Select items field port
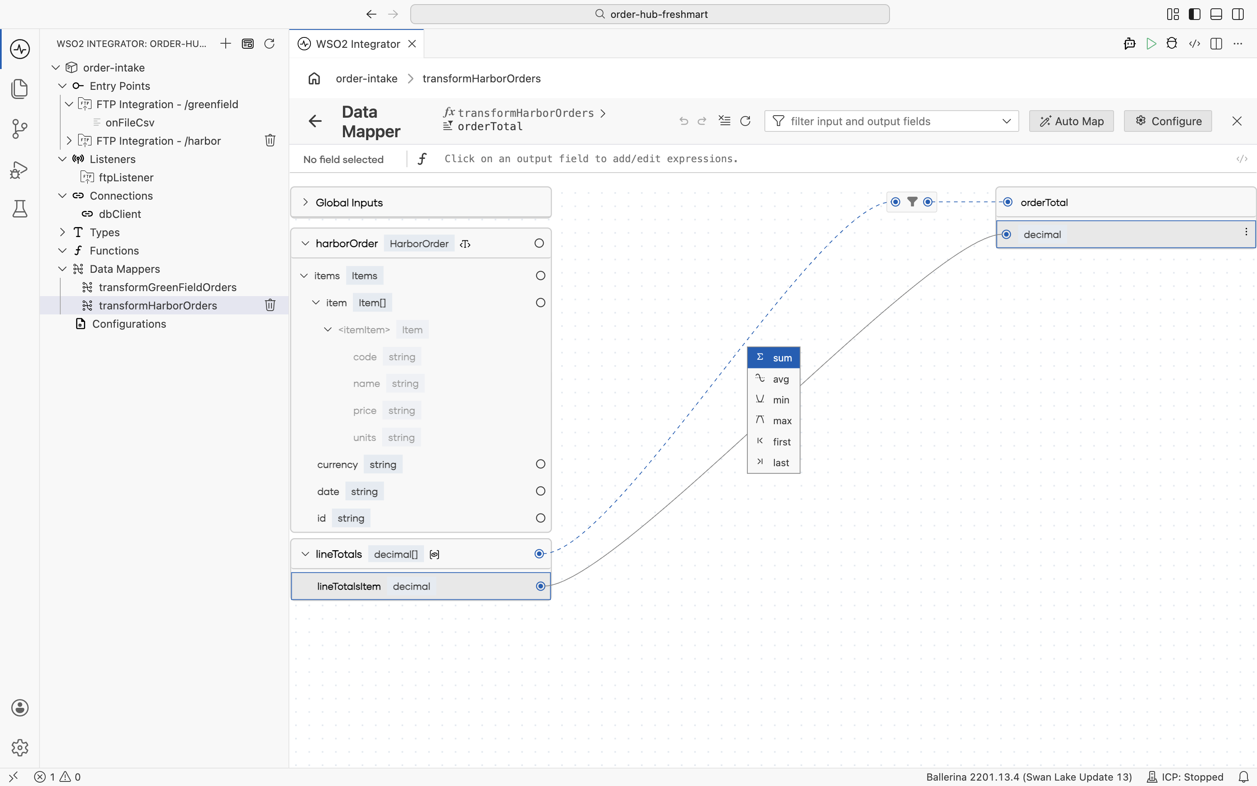The image size is (1257, 786). pos(540,275)
